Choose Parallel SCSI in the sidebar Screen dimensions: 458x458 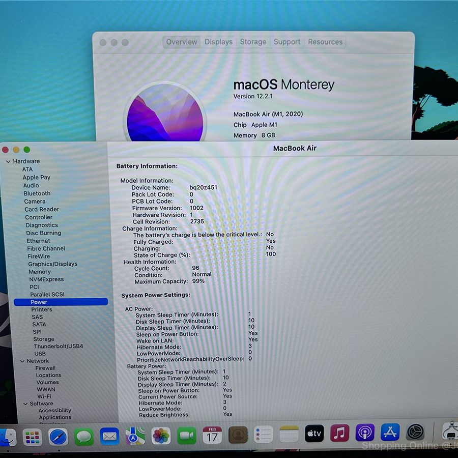[x=47, y=295]
